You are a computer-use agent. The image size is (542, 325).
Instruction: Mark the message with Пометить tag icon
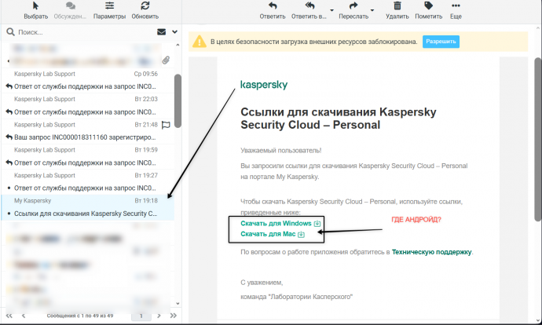[x=428, y=10]
